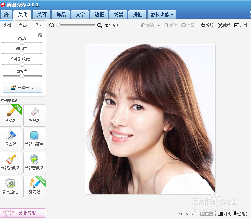
Task: Open the undo history dropdown arrow
Action: 158,26
